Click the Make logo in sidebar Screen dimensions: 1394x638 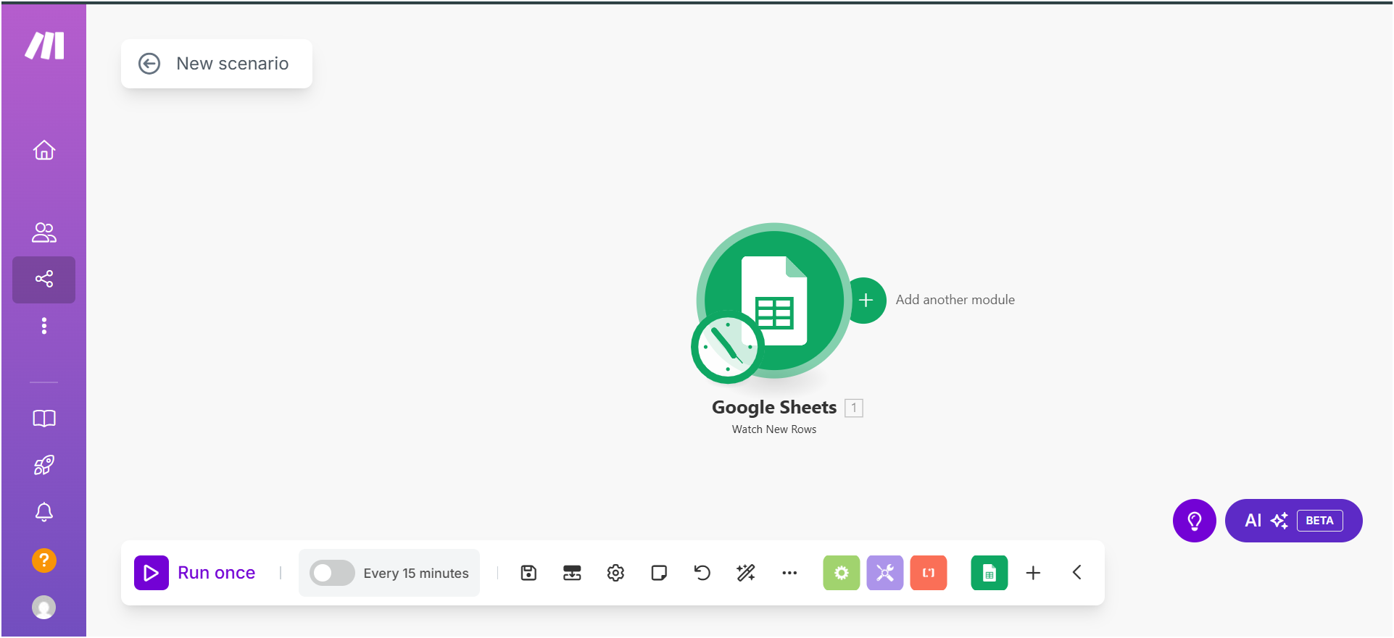point(44,46)
